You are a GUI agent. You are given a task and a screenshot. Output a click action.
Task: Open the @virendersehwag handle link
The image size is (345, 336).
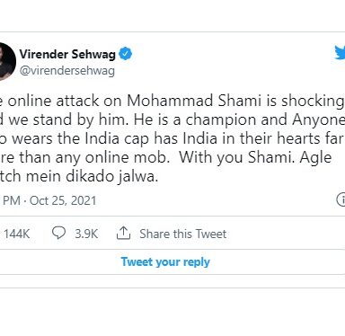coord(67,71)
